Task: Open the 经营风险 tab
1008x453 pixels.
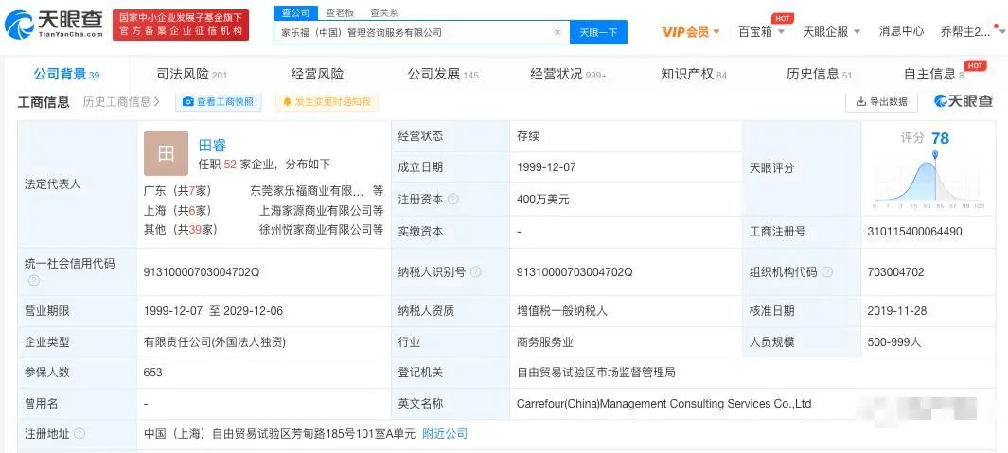Action: 318,74
